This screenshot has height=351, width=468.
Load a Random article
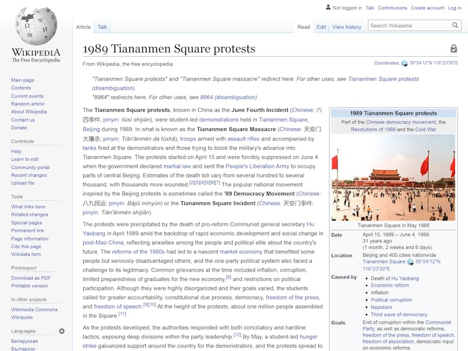coord(27,104)
